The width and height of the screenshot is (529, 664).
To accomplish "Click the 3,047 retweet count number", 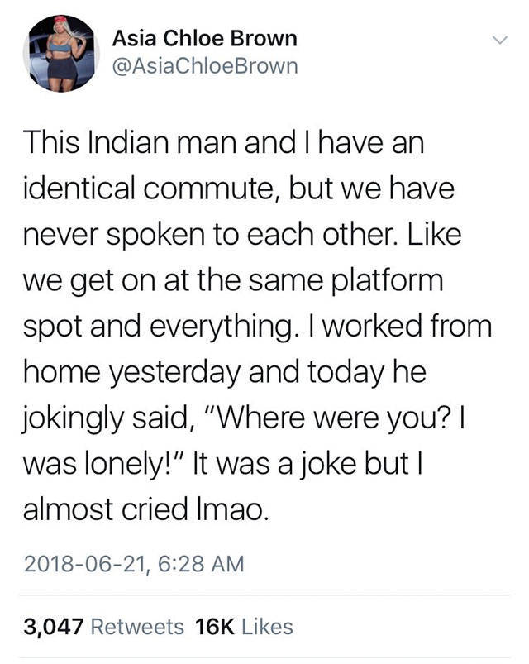I will point(54,627).
